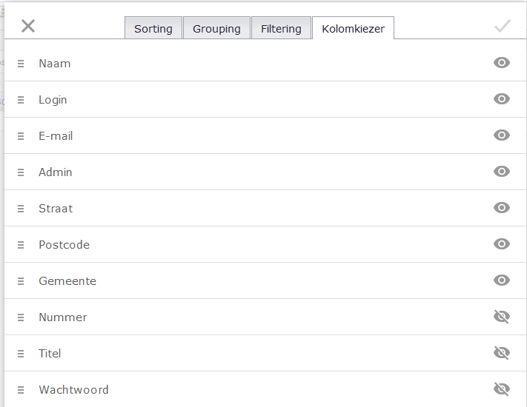Show the hidden Titel column

(x=502, y=353)
